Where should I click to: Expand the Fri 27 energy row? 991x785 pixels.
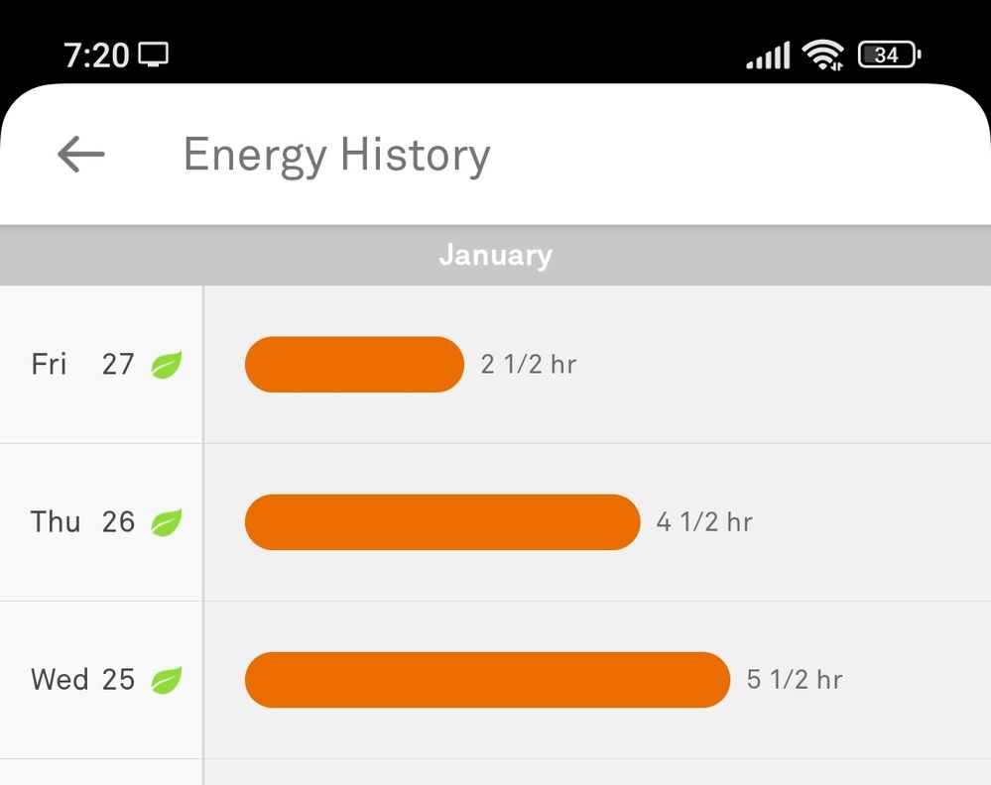click(496, 365)
